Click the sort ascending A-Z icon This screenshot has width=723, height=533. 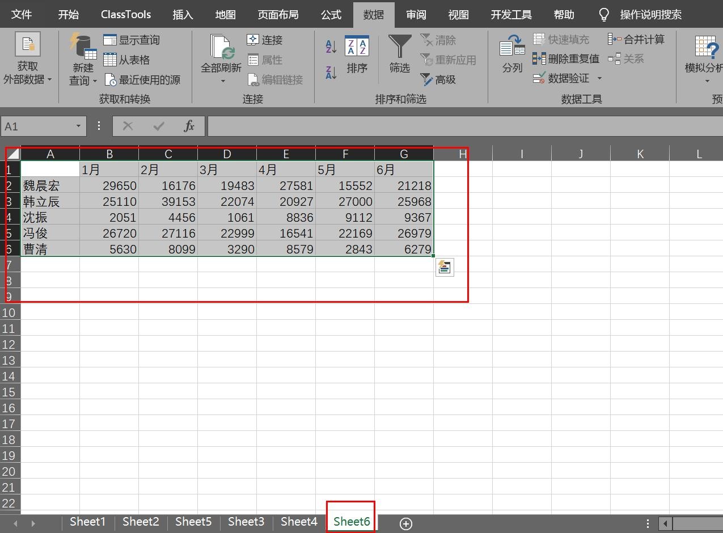tap(331, 46)
